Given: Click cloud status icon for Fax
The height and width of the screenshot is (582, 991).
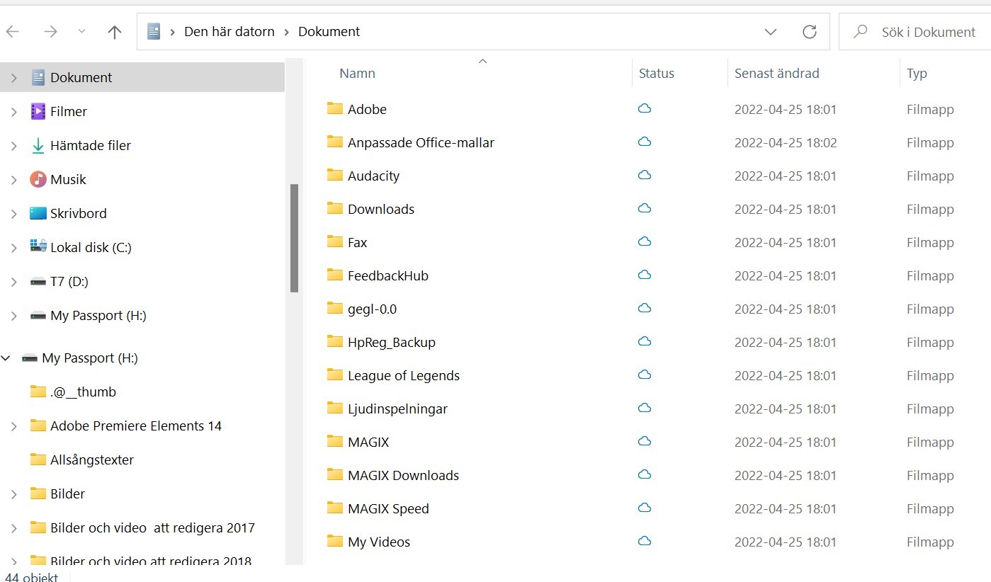Looking at the screenshot, I should [x=645, y=241].
